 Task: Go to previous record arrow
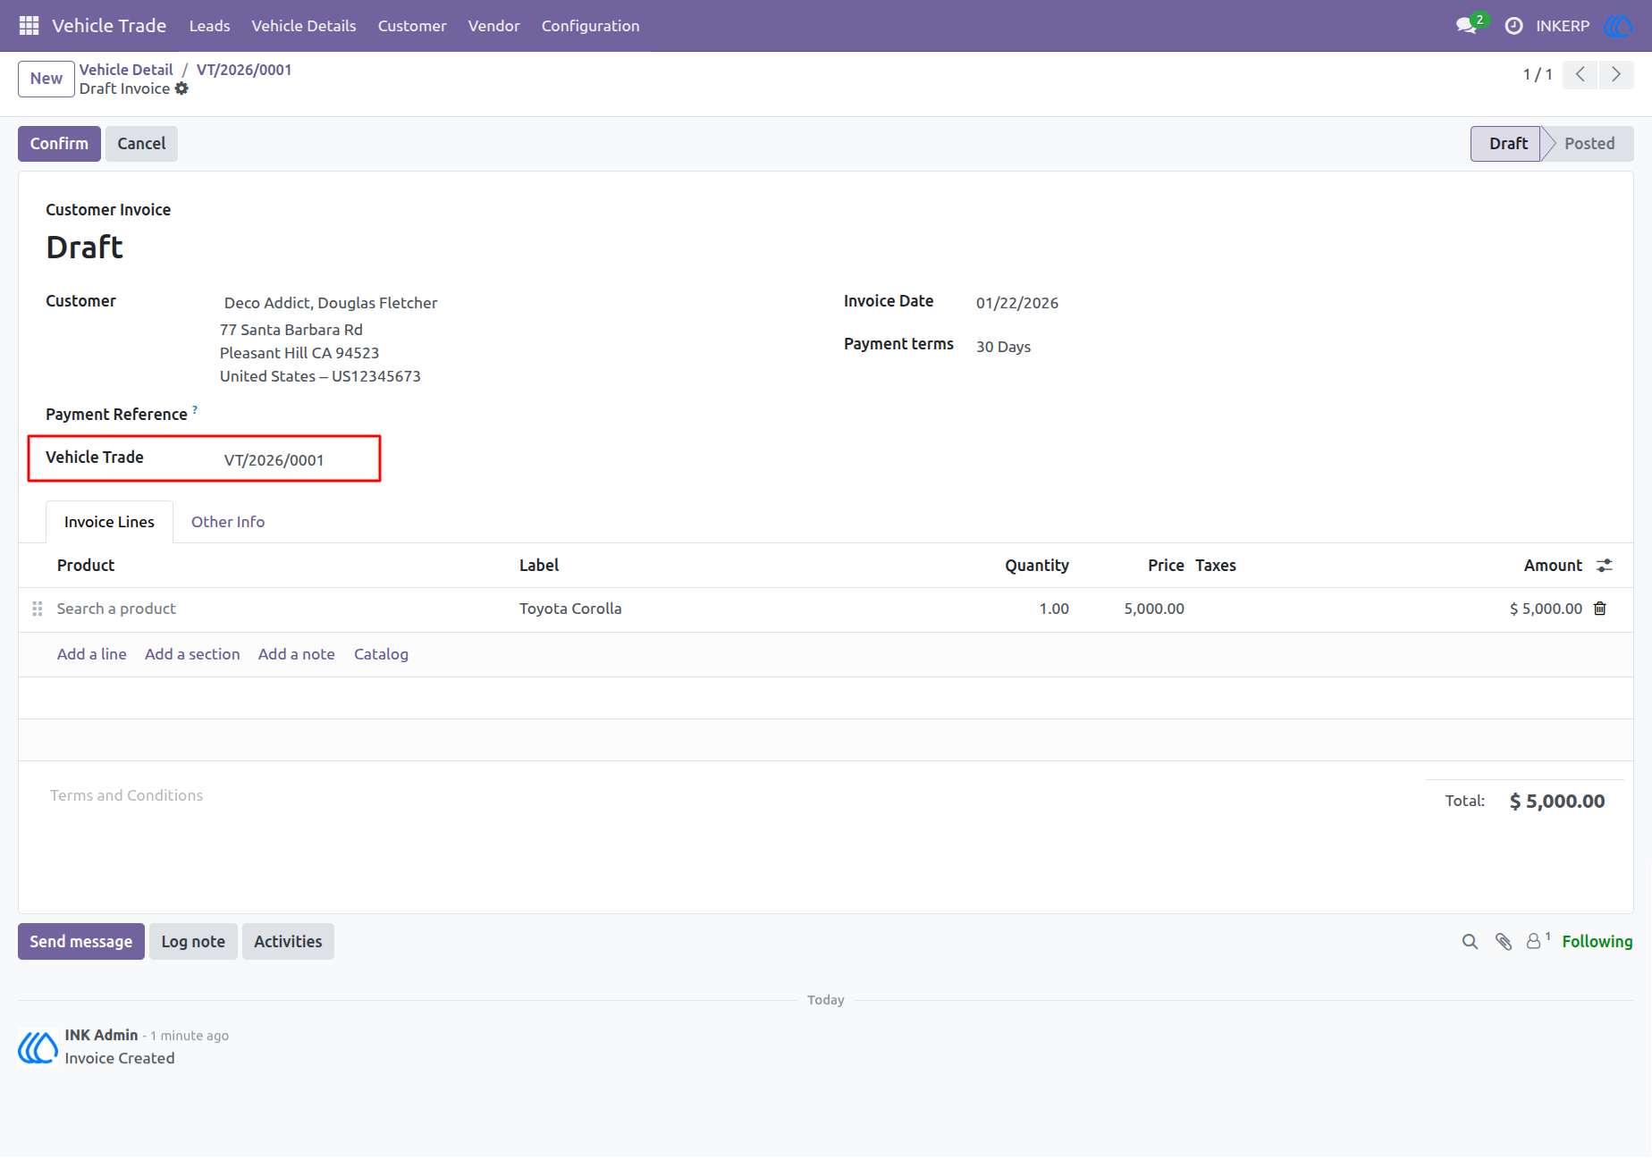1580,75
